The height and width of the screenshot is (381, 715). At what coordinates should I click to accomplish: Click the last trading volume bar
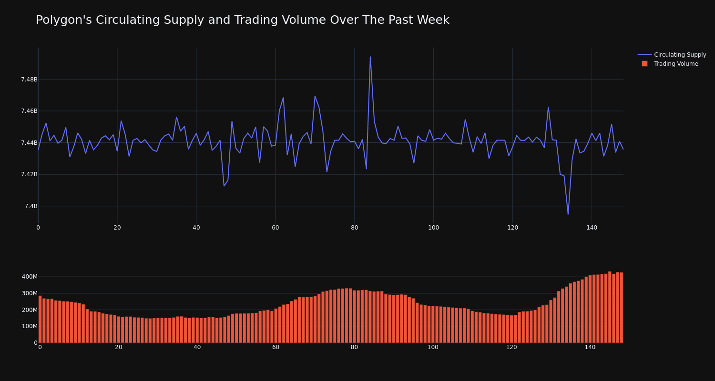click(x=622, y=308)
